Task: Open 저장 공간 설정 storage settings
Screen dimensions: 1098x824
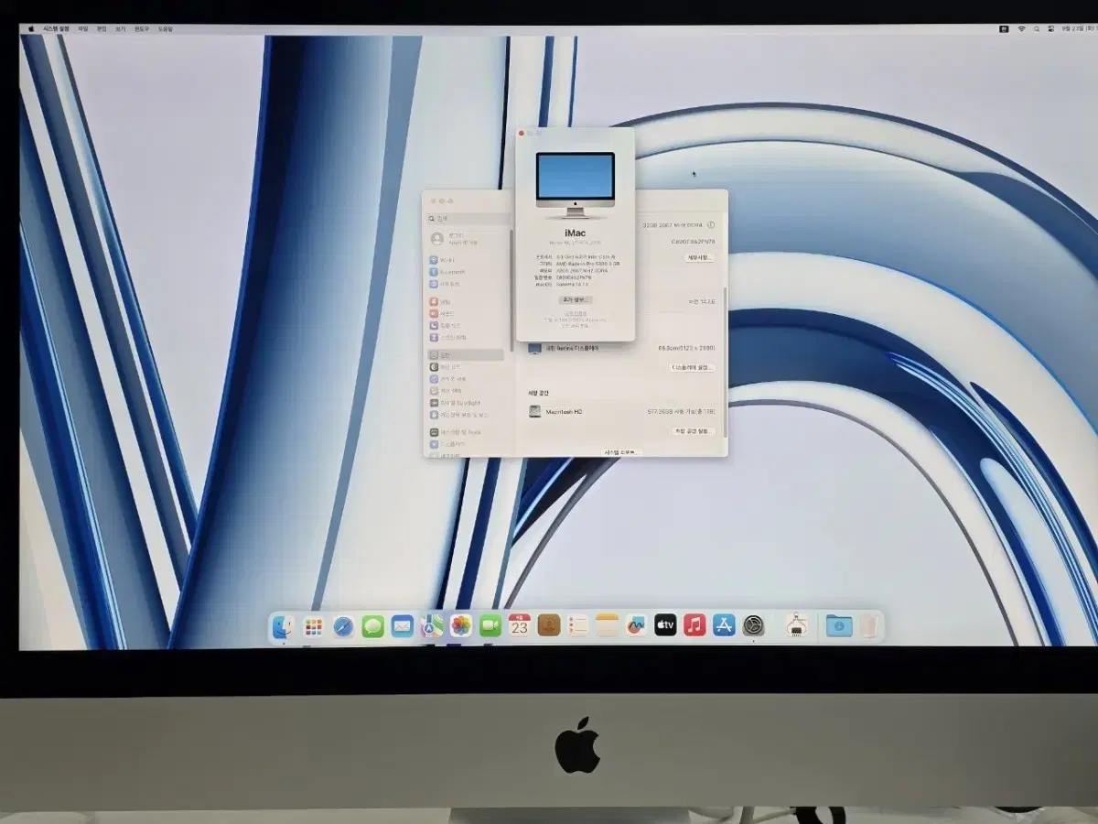Action: tap(693, 430)
